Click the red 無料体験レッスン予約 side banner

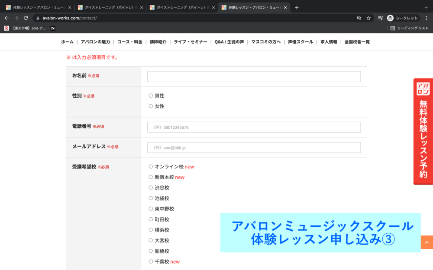(x=423, y=131)
